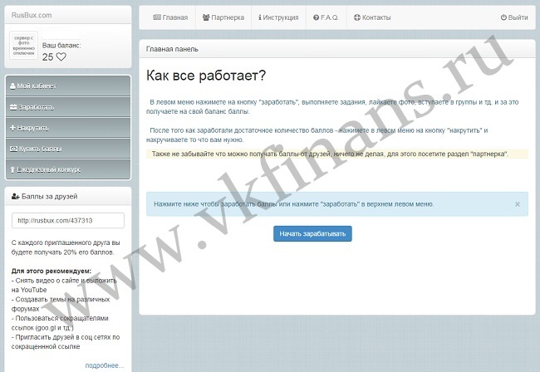Click the Главная card icon
Viewport: 540px width, 372px height.
coord(157,17)
